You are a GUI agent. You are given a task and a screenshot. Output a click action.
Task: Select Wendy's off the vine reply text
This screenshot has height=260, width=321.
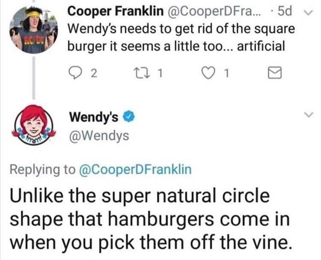click(150, 219)
